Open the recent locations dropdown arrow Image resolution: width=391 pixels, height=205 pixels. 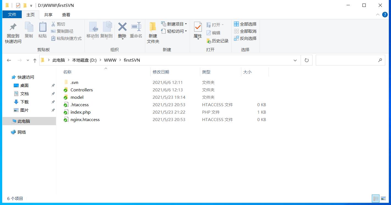28,60
